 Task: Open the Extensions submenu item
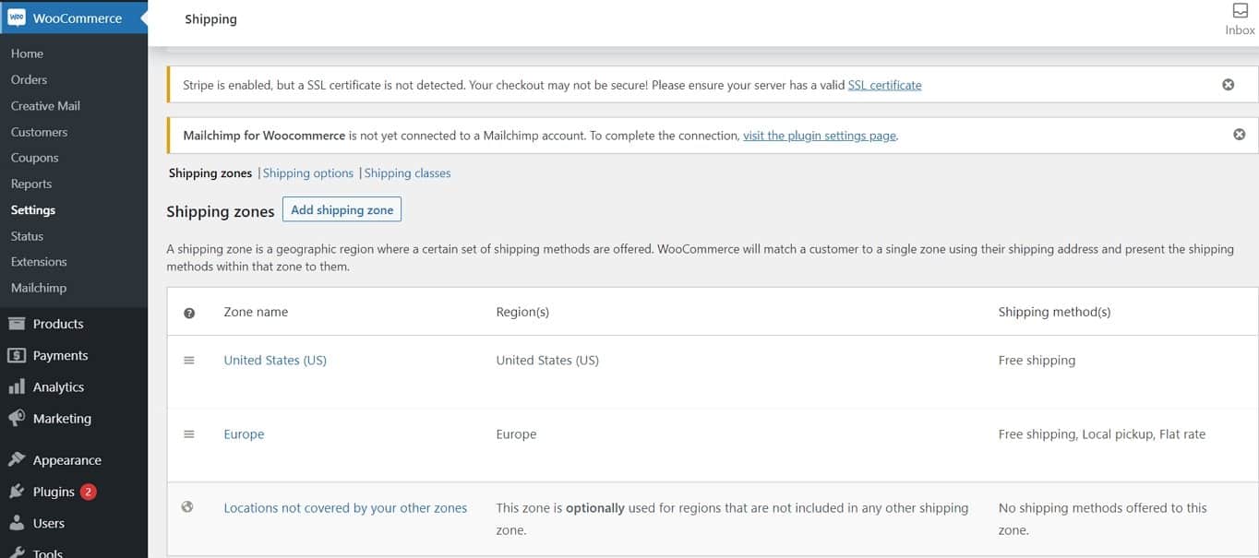[39, 262]
